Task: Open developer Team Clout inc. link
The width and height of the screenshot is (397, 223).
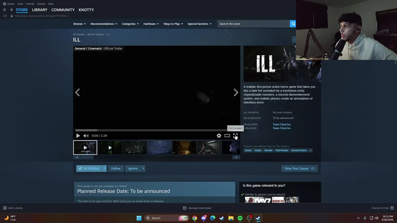Action: click(x=282, y=125)
